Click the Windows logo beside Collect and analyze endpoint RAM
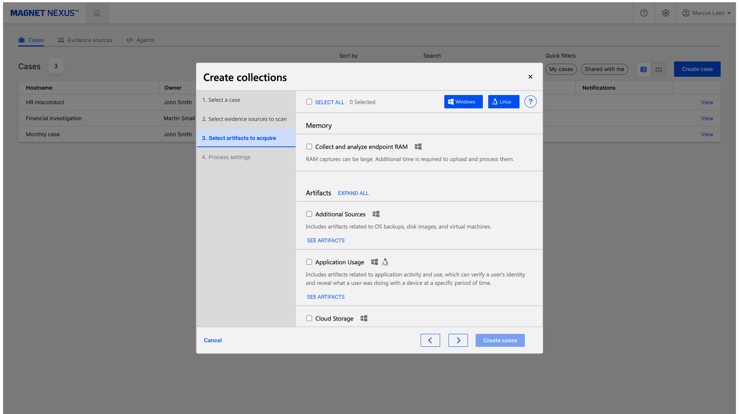The image size is (739, 414). coord(418,147)
